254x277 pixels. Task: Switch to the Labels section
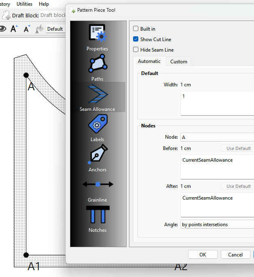point(97,127)
